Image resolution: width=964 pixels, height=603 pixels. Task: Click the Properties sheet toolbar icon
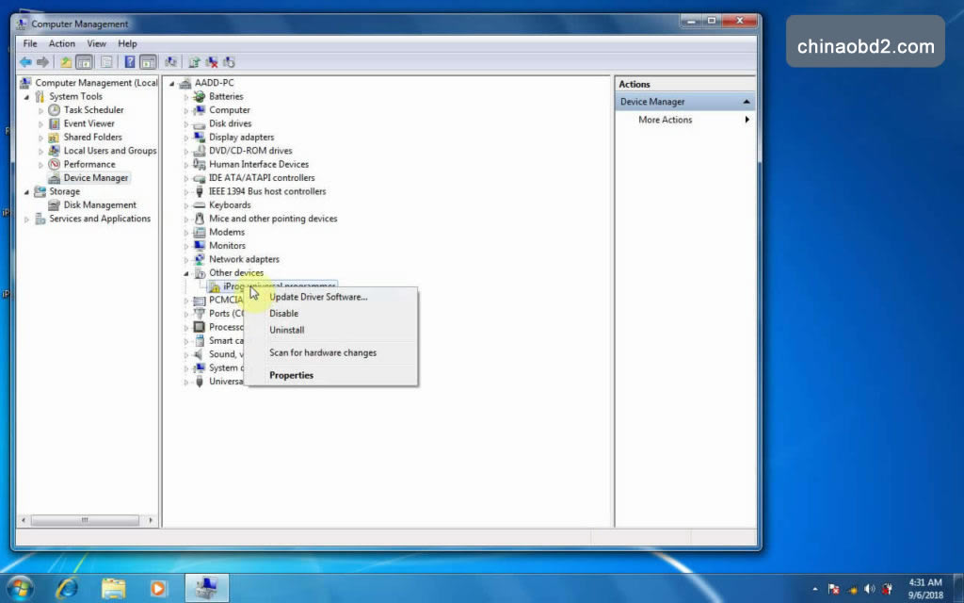[106, 62]
